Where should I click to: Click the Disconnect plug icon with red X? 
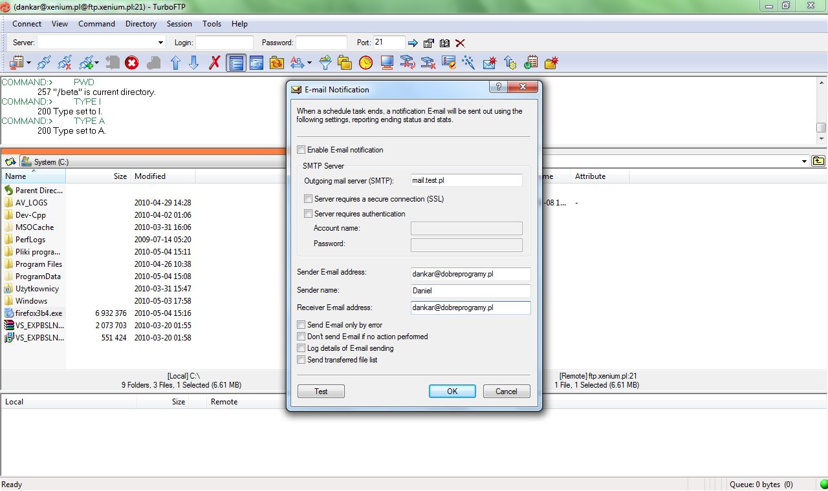(x=65, y=63)
